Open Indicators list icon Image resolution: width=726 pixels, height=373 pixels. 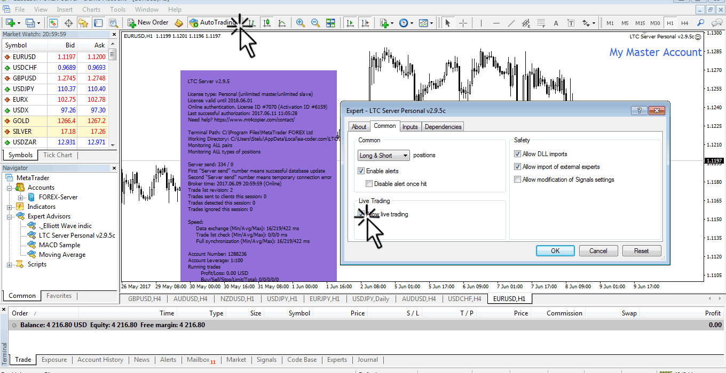384,23
